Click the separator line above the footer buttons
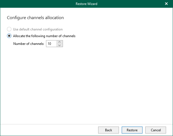 (86, 124)
